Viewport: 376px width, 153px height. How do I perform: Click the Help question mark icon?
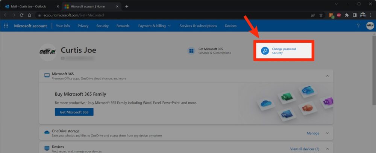pyautogui.click(x=358, y=26)
